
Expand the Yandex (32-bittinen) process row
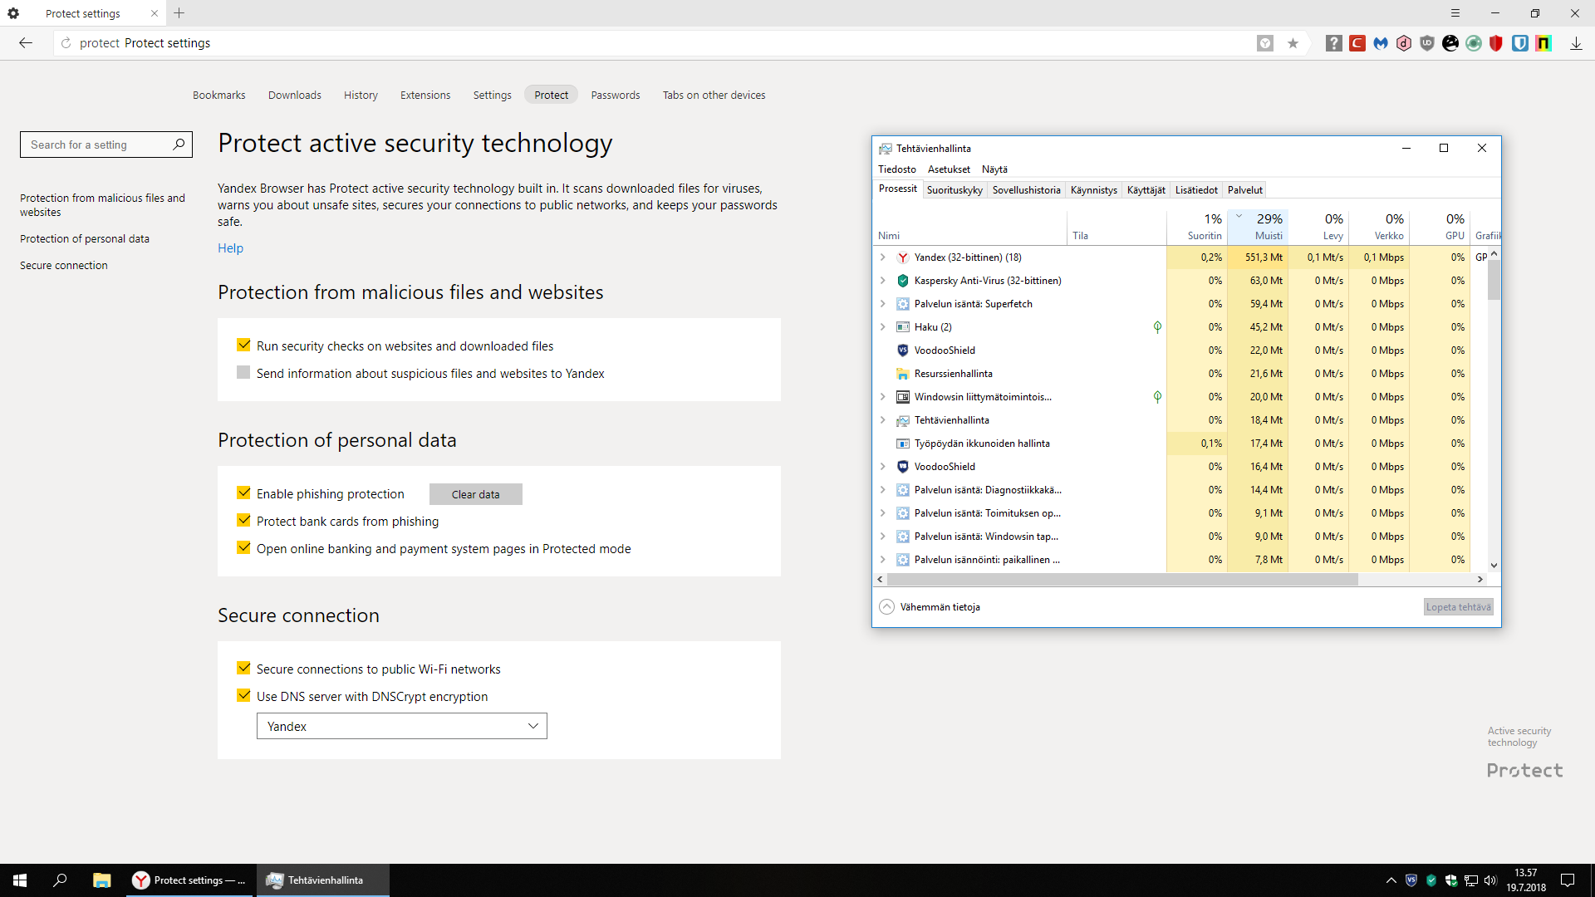pos(882,257)
